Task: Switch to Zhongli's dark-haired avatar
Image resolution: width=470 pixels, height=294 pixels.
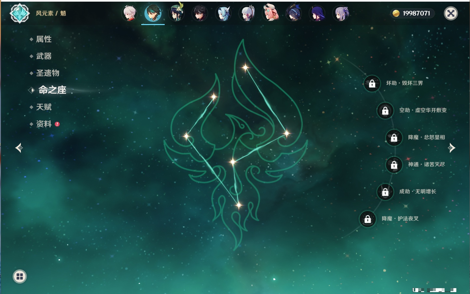Action: [200, 13]
